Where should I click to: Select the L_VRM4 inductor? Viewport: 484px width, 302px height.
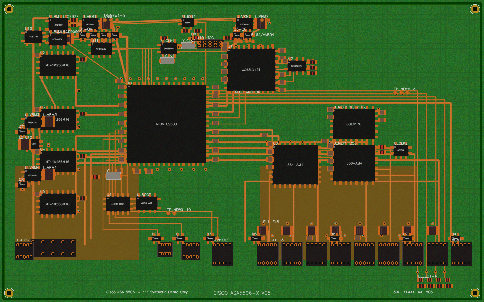[x=48, y=175]
